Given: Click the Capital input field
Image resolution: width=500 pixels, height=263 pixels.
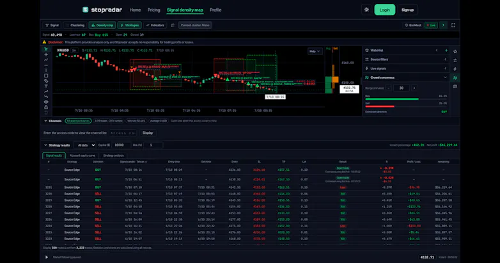Looking at the screenshot, I should [121, 145].
